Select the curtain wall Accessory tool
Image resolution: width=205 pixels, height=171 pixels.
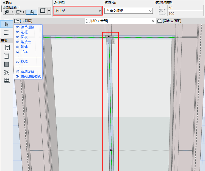click(7, 81)
